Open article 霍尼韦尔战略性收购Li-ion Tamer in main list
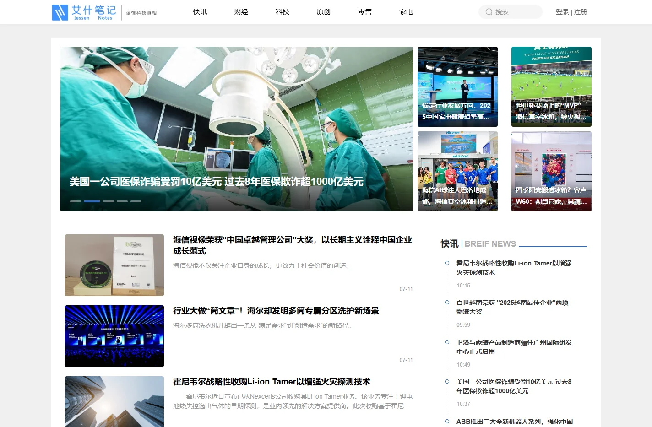Image resolution: width=652 pixels, height=427 pixels. 272,382
